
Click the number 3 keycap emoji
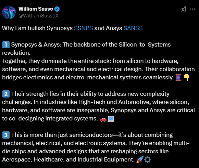(x=6, y=135)
